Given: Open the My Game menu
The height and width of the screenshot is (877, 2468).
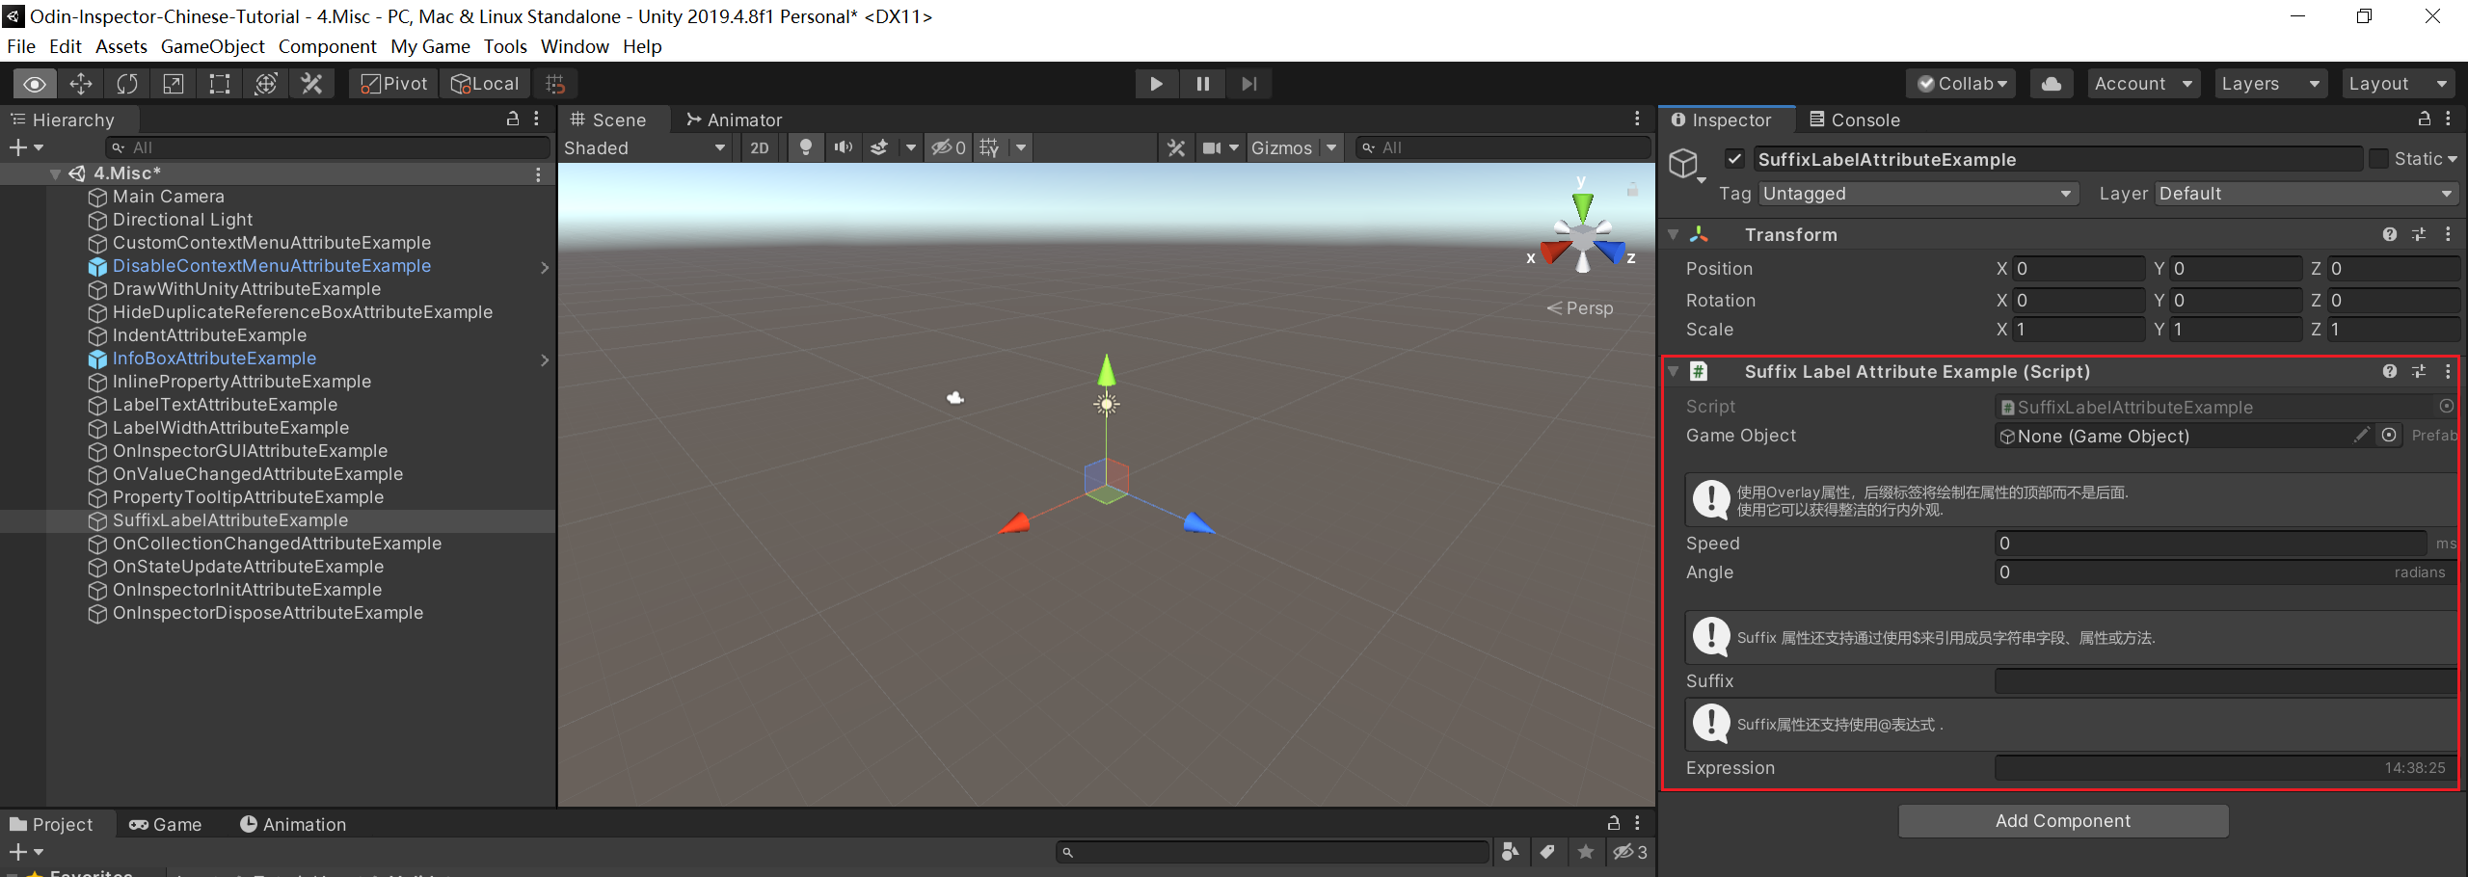Looking at the screenshot, I should pyautogui.click(x=430, y=46).
